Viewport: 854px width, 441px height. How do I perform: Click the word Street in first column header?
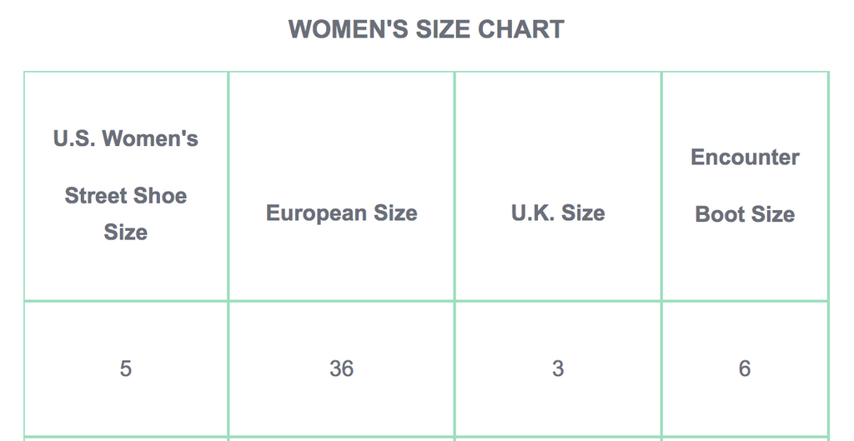tap(95, 195)
